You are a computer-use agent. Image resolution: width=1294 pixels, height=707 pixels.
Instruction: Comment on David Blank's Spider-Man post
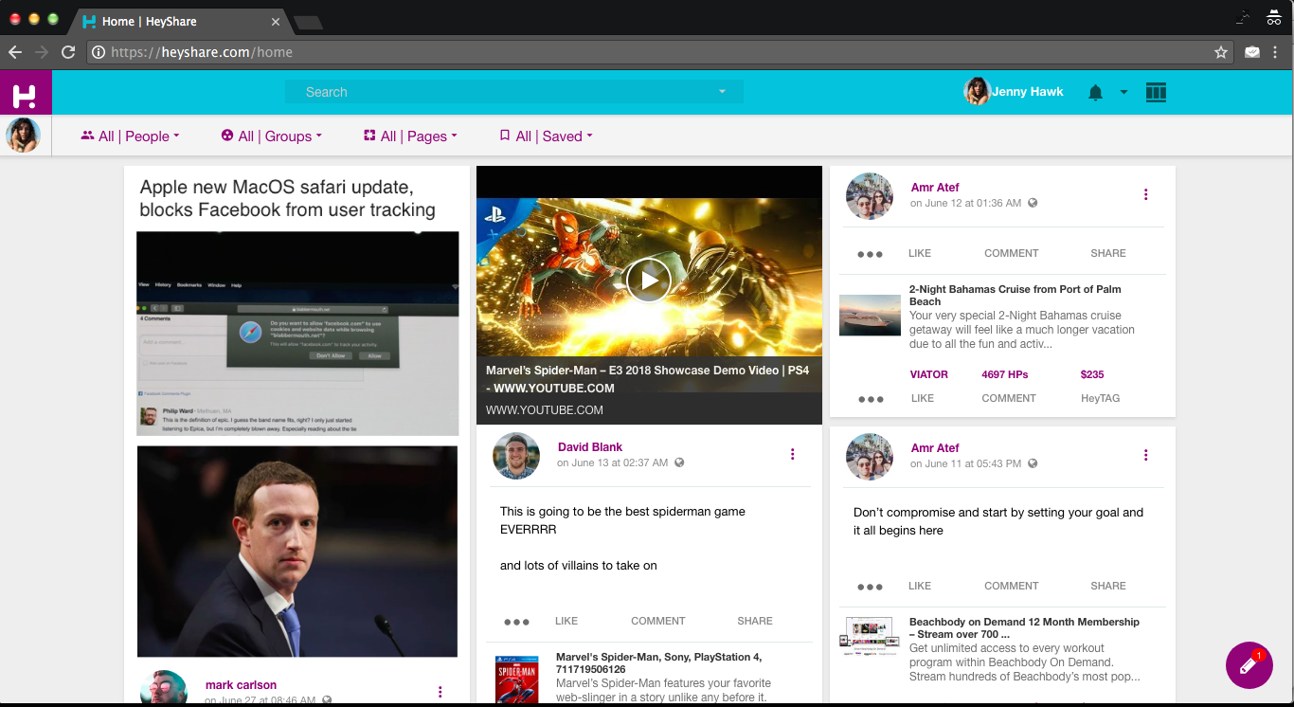pyautogui.click(x=657, y=621)
